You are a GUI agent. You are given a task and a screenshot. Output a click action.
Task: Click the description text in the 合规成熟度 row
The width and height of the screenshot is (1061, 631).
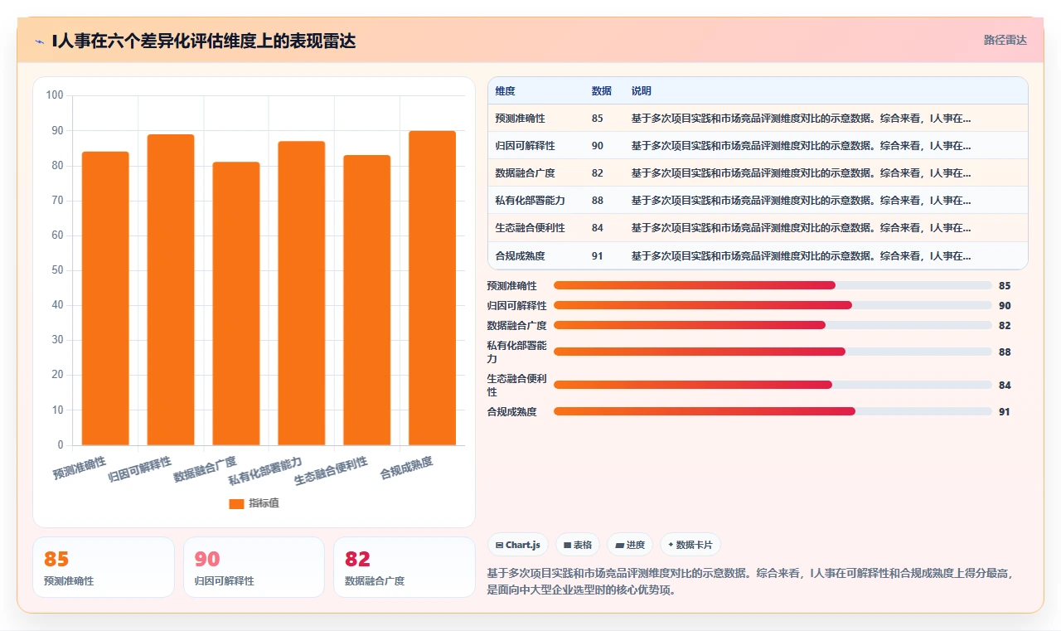click(802, 255)
